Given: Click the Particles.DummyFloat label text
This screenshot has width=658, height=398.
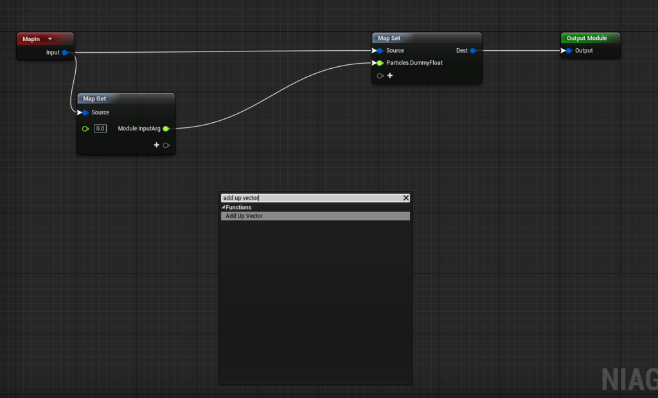Looking at the screenshot, I should pos(414,63).
